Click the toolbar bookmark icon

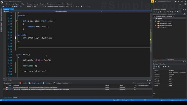81,6
